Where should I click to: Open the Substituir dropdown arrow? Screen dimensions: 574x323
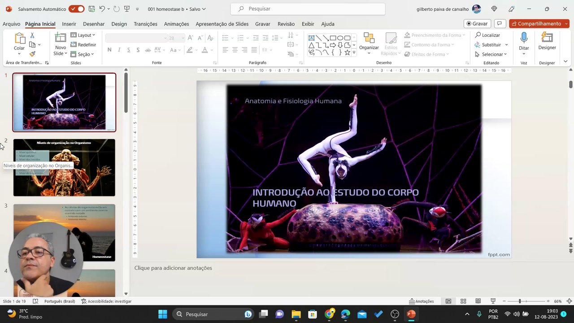506,45
